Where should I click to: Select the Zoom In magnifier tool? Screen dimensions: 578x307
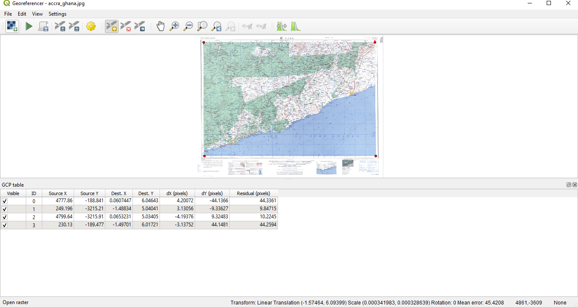point(174,27)
